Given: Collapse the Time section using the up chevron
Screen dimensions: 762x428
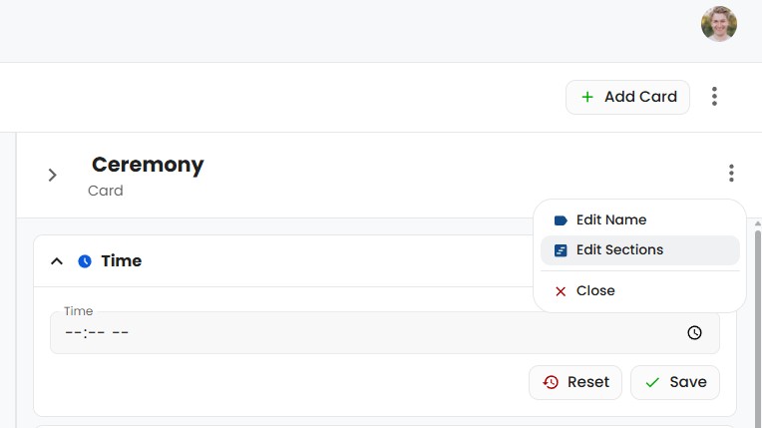Looking at the screenshot, I should pyautogui.click(x=57, y=261).
